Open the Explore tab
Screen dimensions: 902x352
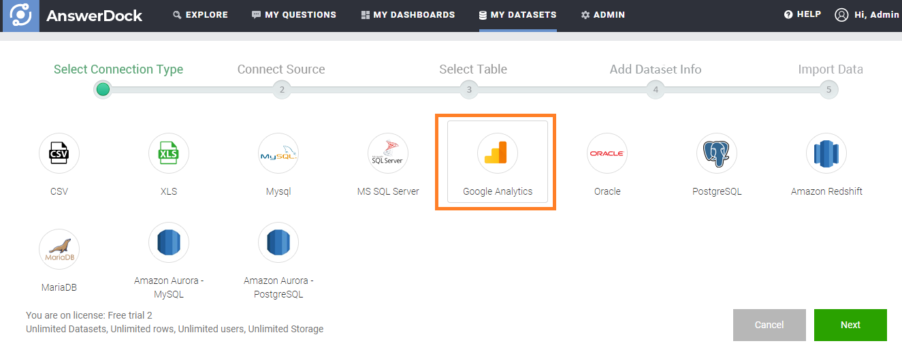tap(201, 15)
